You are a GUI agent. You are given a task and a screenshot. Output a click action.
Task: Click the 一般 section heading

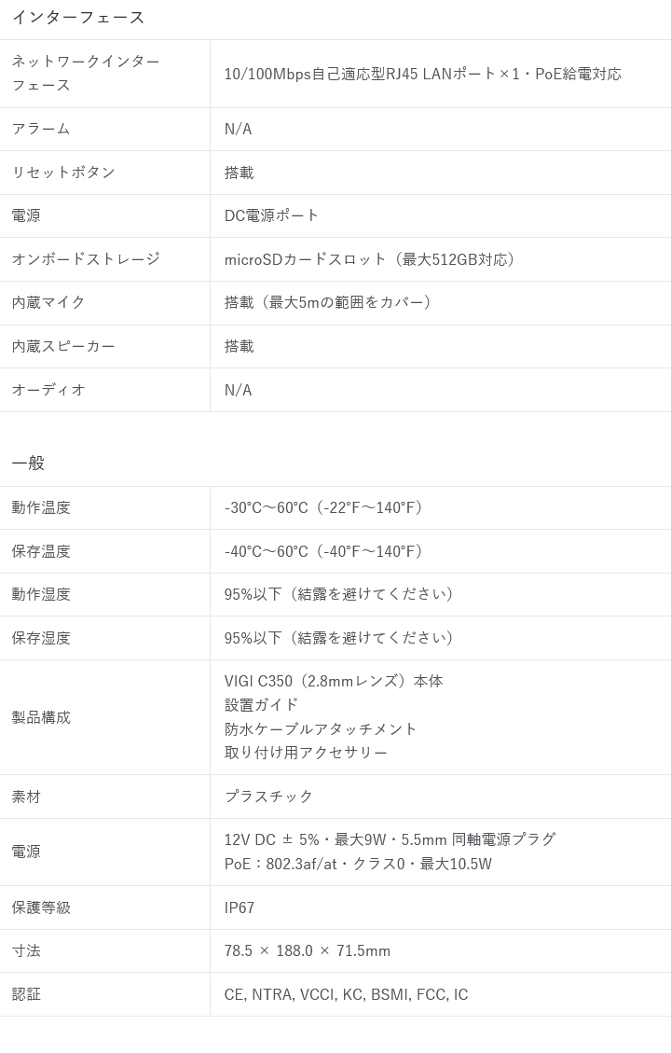pyautogui.click(x=28, y=464)
